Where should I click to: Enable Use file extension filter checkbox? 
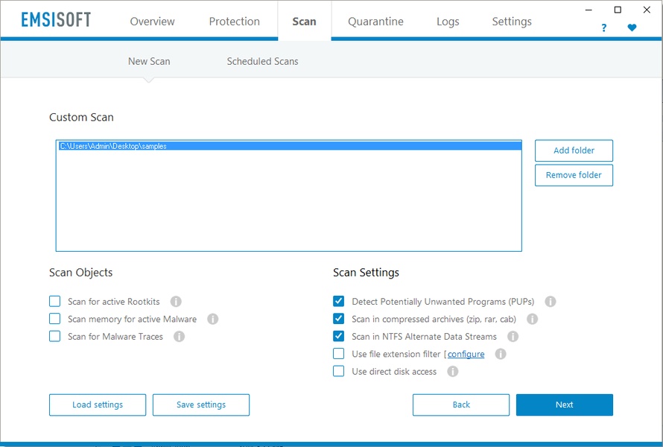(x=339, y=354)
